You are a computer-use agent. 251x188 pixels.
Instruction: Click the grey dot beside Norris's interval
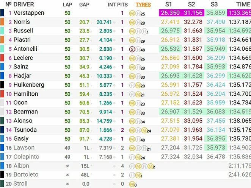tap(114, 22)
